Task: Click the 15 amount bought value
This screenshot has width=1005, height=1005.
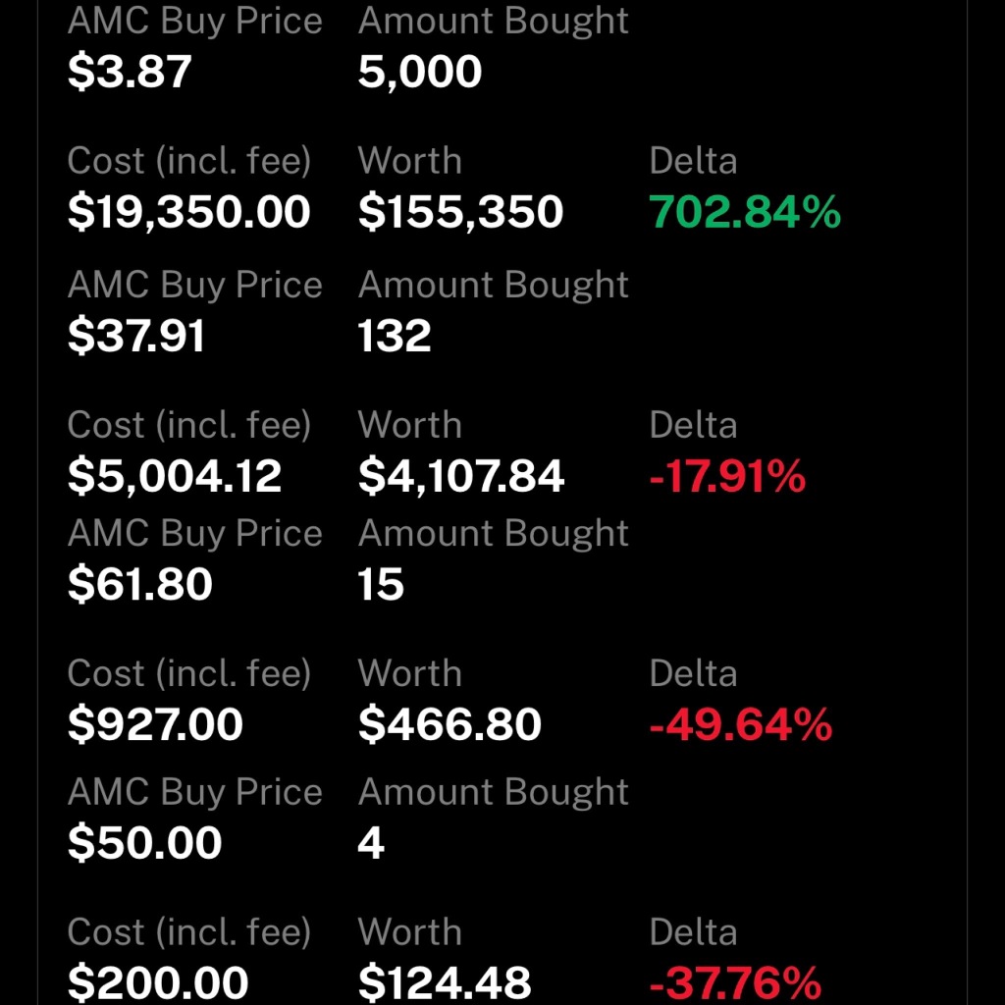Action: [x=381, y=585]
